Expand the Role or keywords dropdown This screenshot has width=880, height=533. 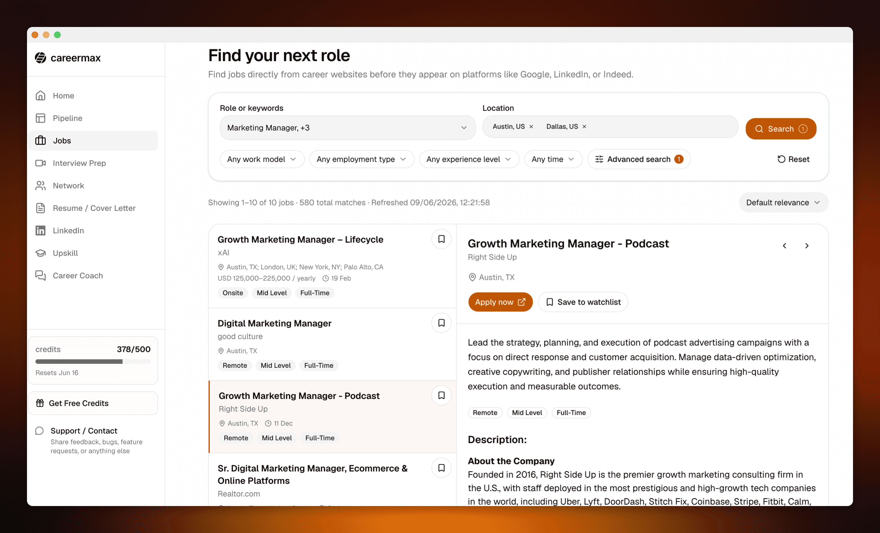click(x=348, y=128)
